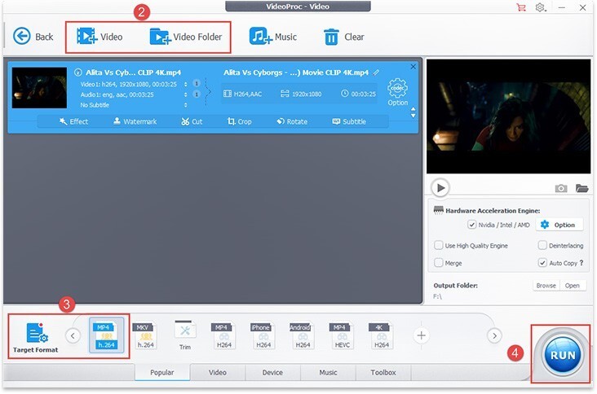
Task: Expand the Audio1 track selector arrows
Action: tap(185, 94)
